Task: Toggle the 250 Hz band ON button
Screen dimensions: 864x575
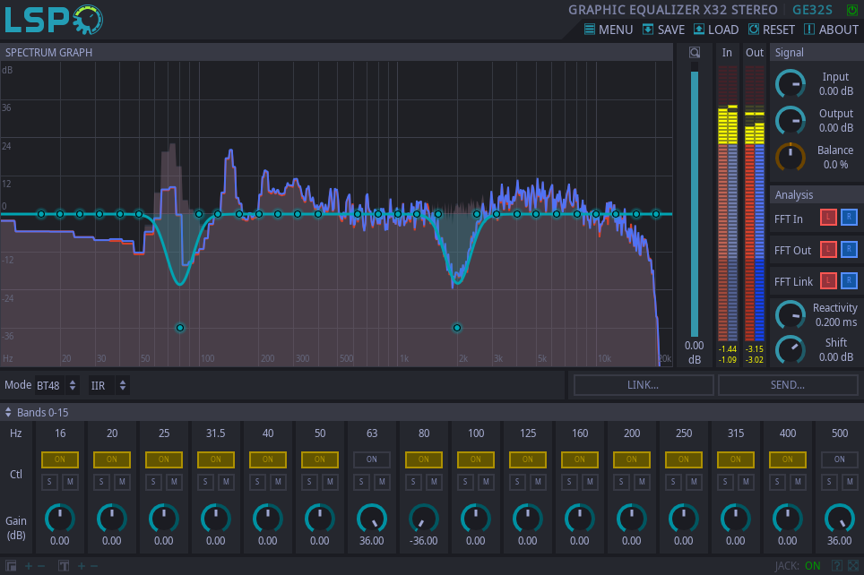Action: pyautogui.click(x=684, y=459)
